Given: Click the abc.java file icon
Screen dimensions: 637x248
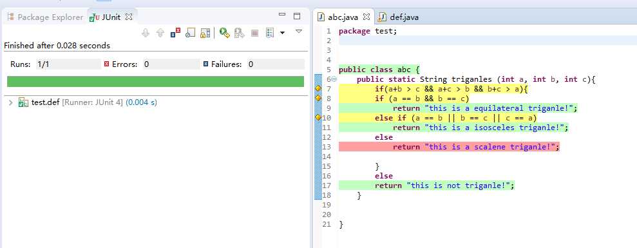Looking at the screenshot, I should pyautogui.click(x=321, y=17).
